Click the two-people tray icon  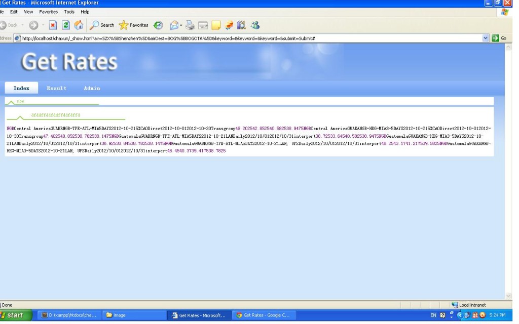point(475,315)
